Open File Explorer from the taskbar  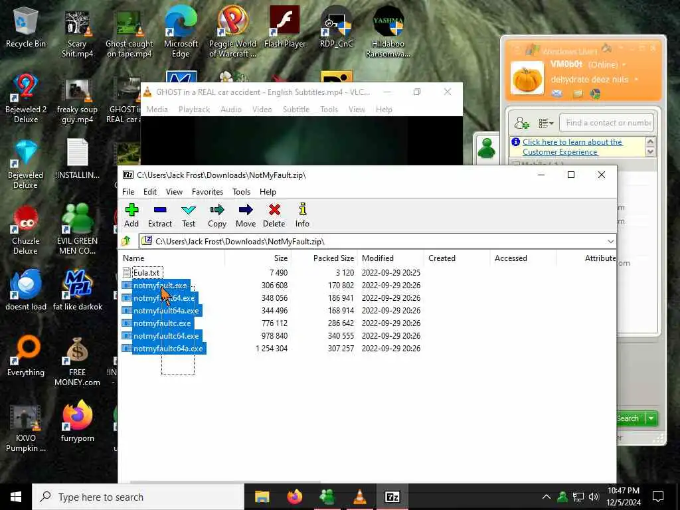click(262, 497)
